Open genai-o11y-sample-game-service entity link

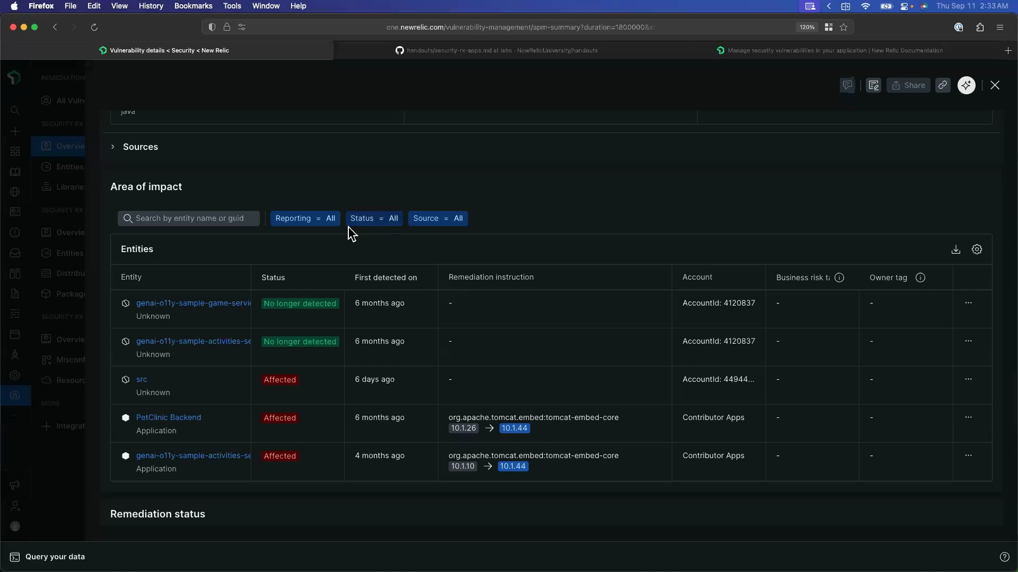194,303
